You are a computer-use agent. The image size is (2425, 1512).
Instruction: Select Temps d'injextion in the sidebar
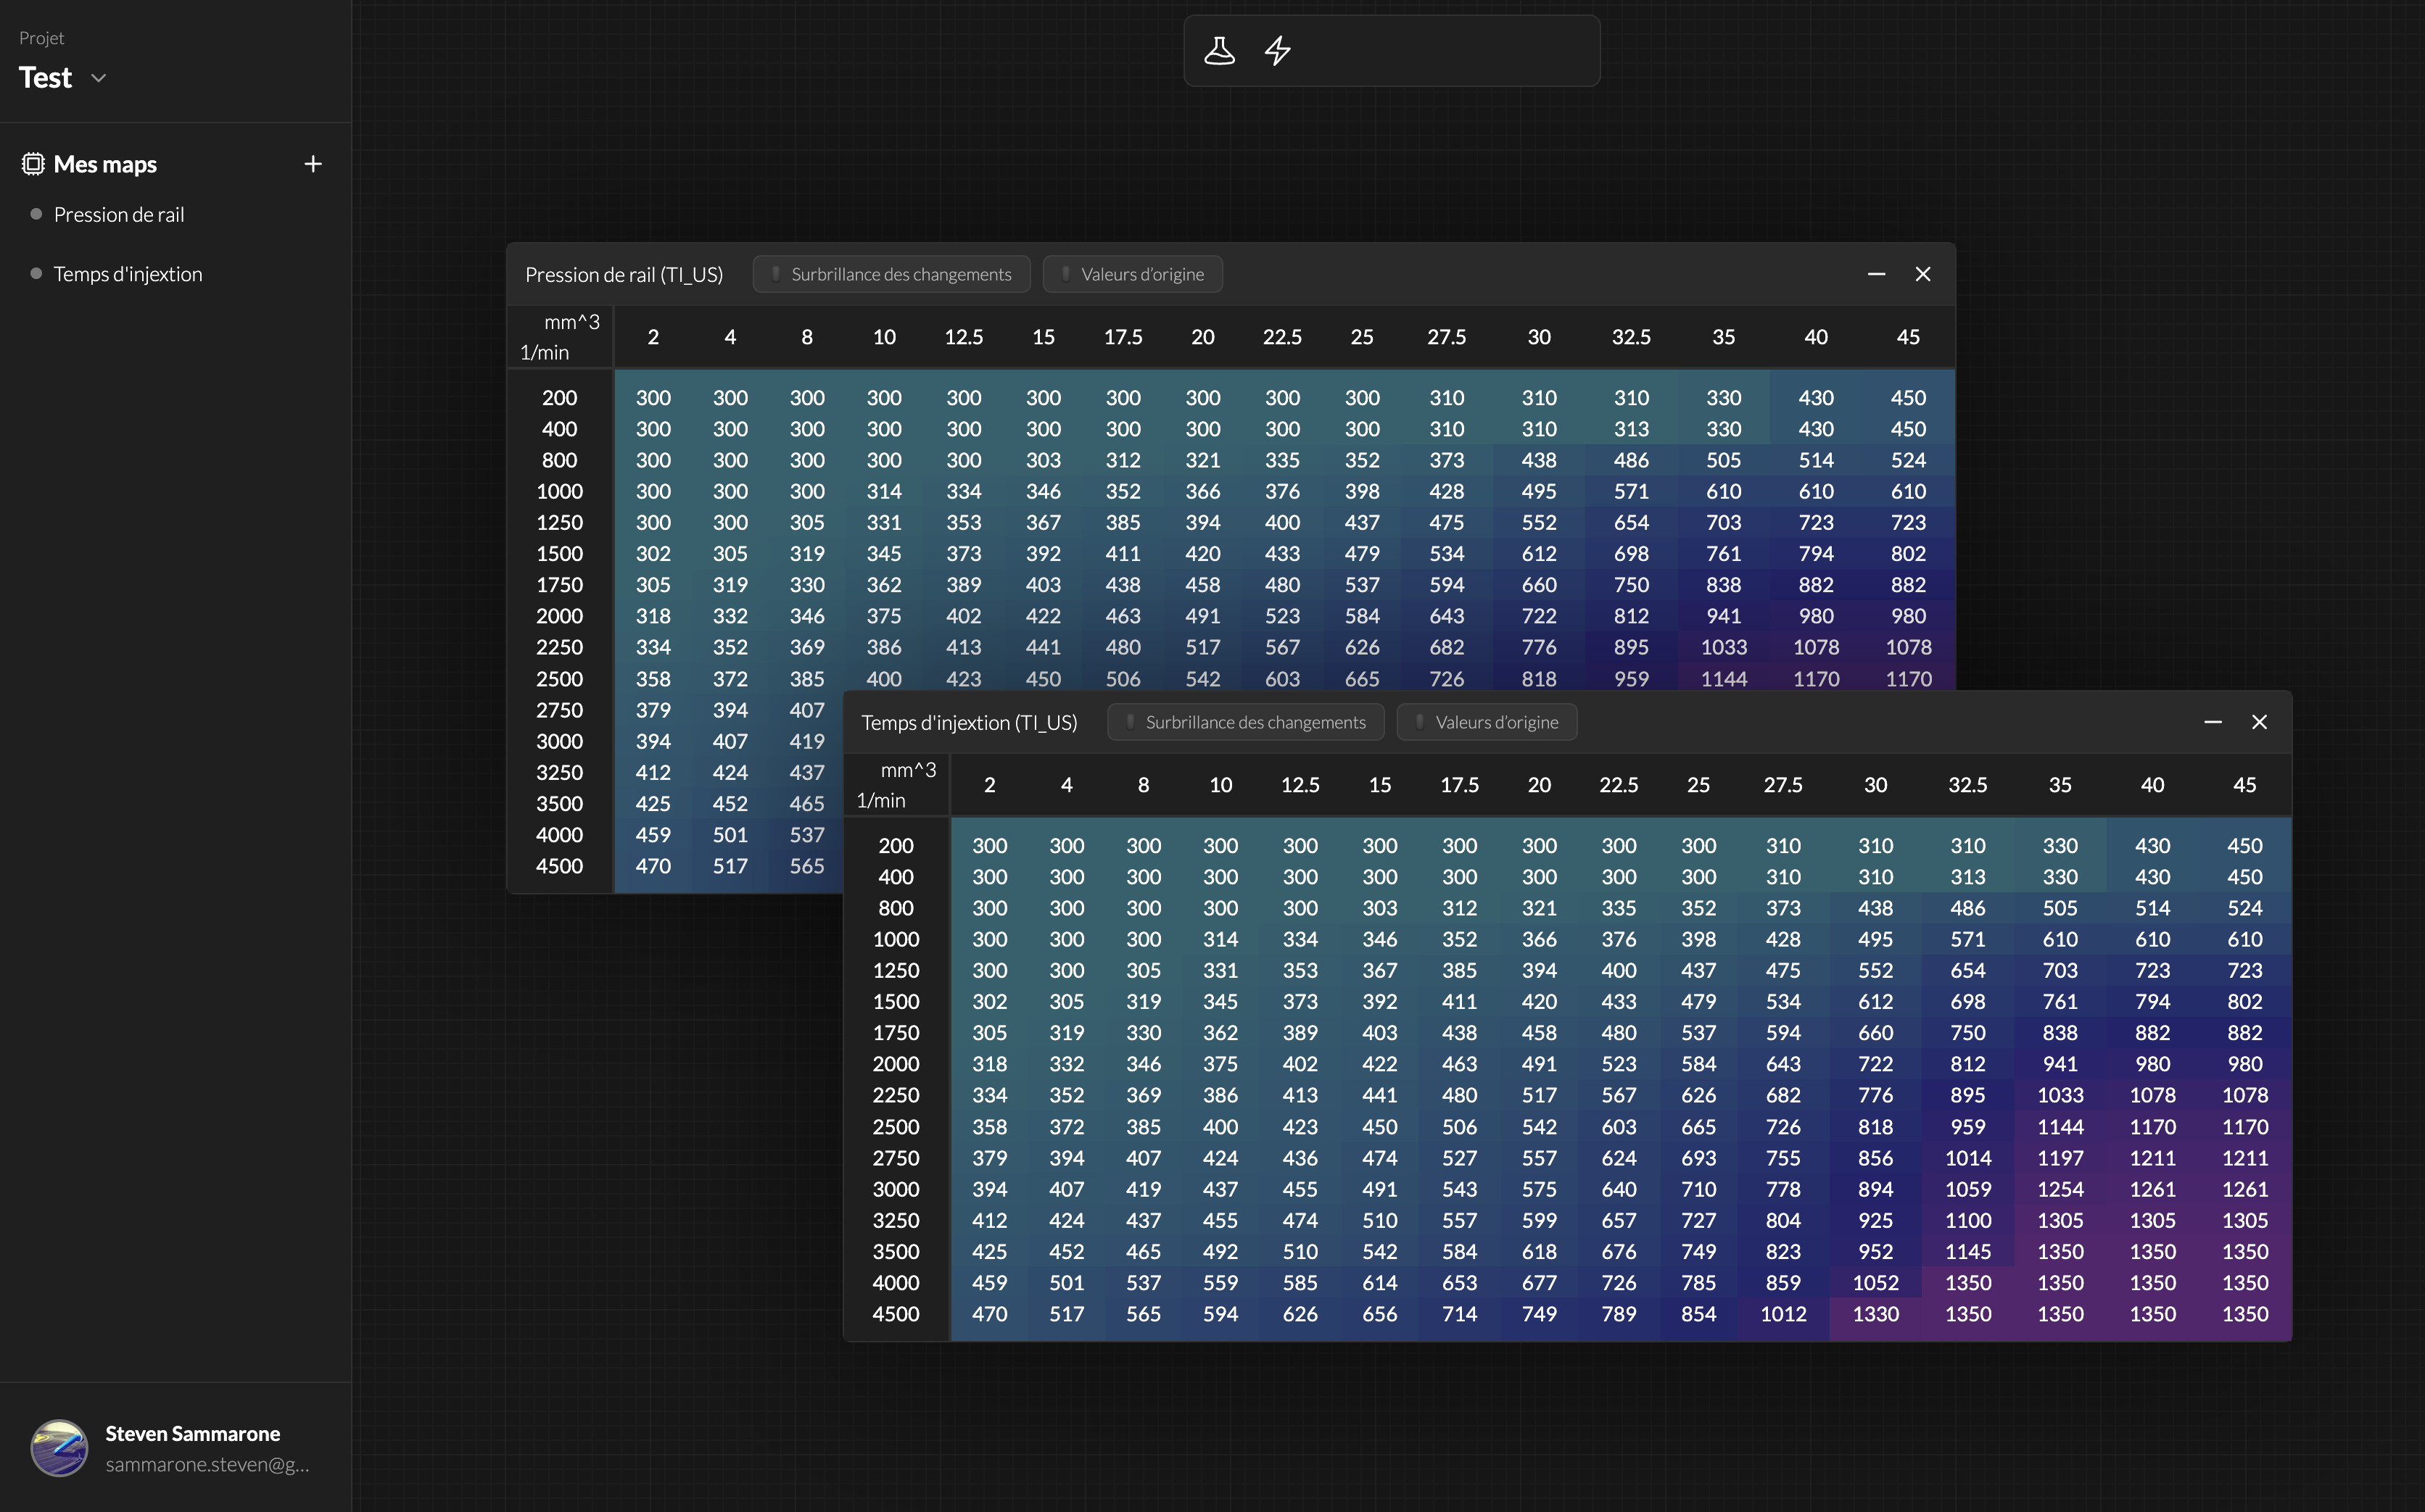pos(128,273)
